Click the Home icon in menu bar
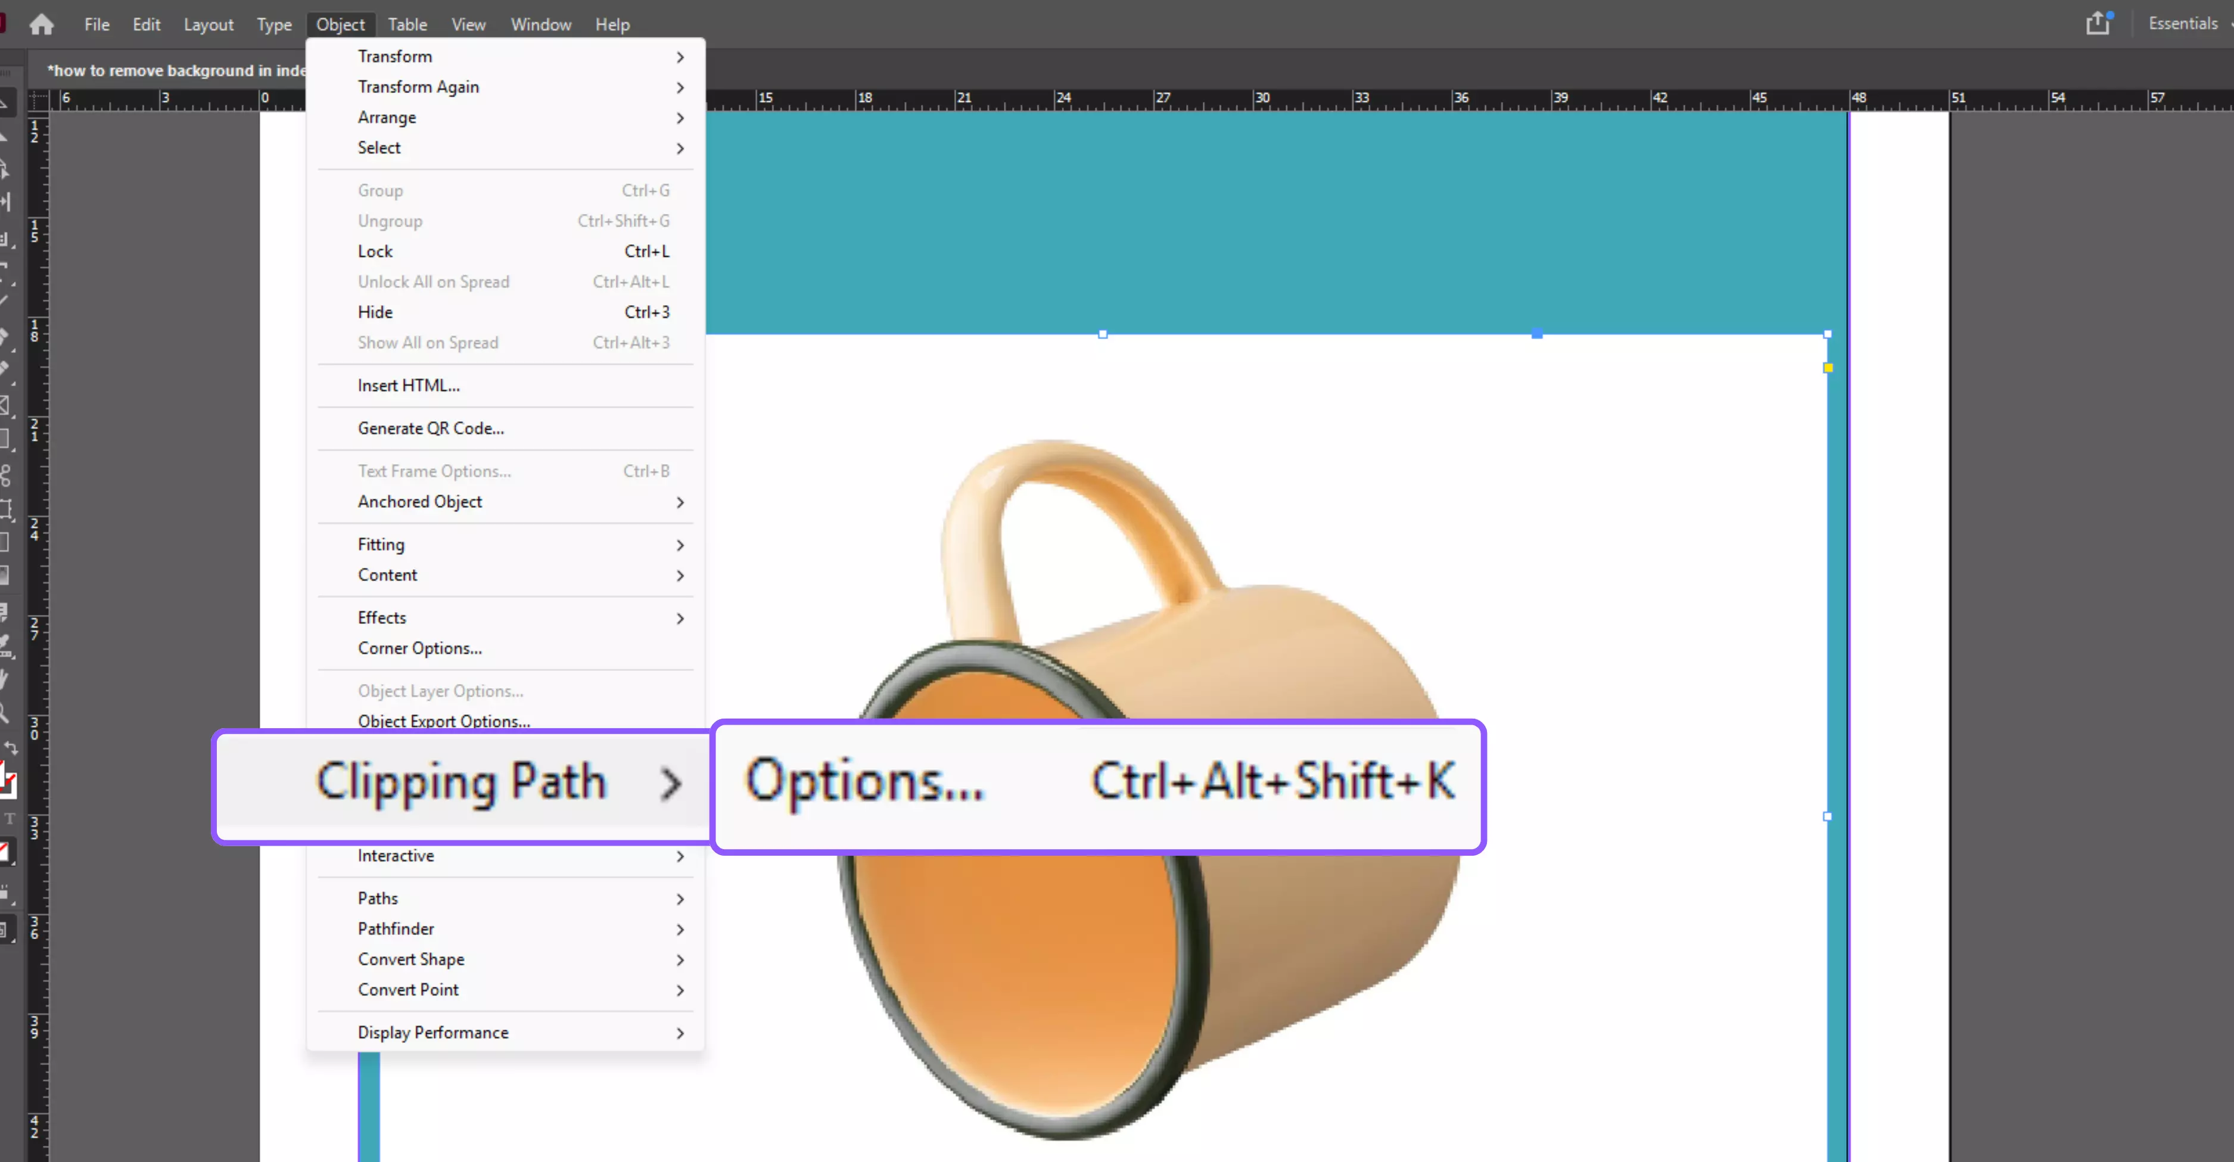Screen dimensions: 2234x1162 (41, 24)
